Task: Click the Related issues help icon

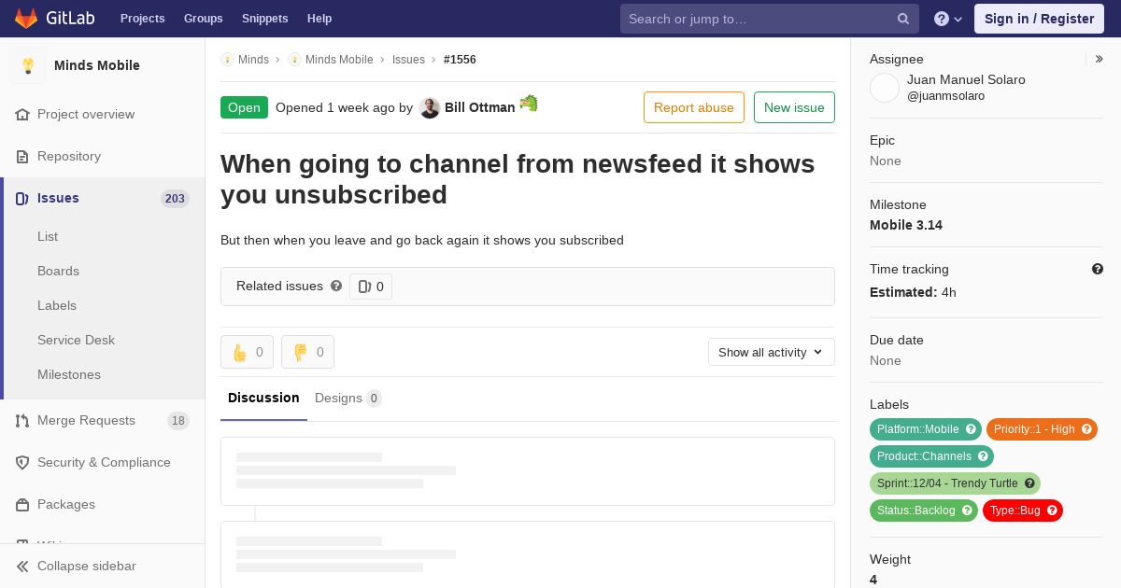Action: (x=336, y=287)
